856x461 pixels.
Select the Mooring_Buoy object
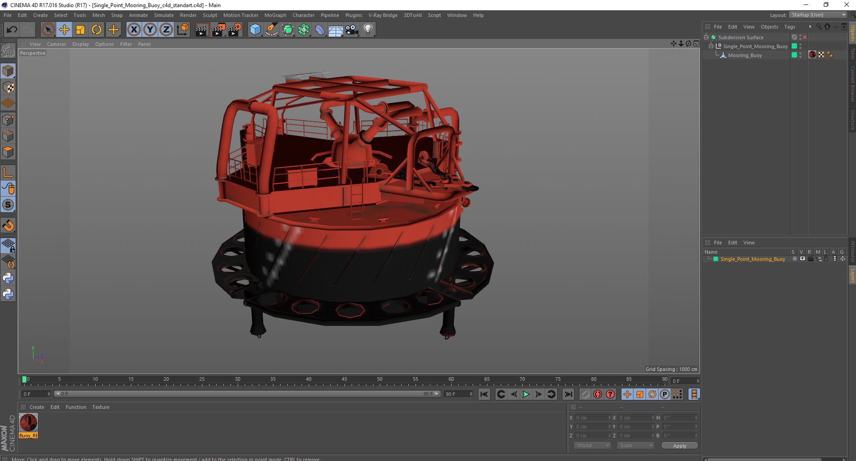(x=745, y=55)
